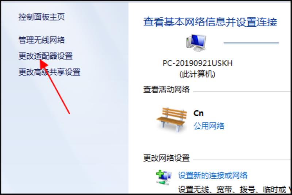Click the PC-20190921USKH computer name
The height and width of the screenshot is (195, 292).
[x=197, y=63]
